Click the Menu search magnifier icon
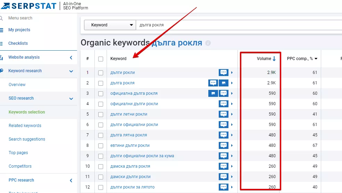The width and height of the screenshot is (342, 193). click(x=1, y=18)
